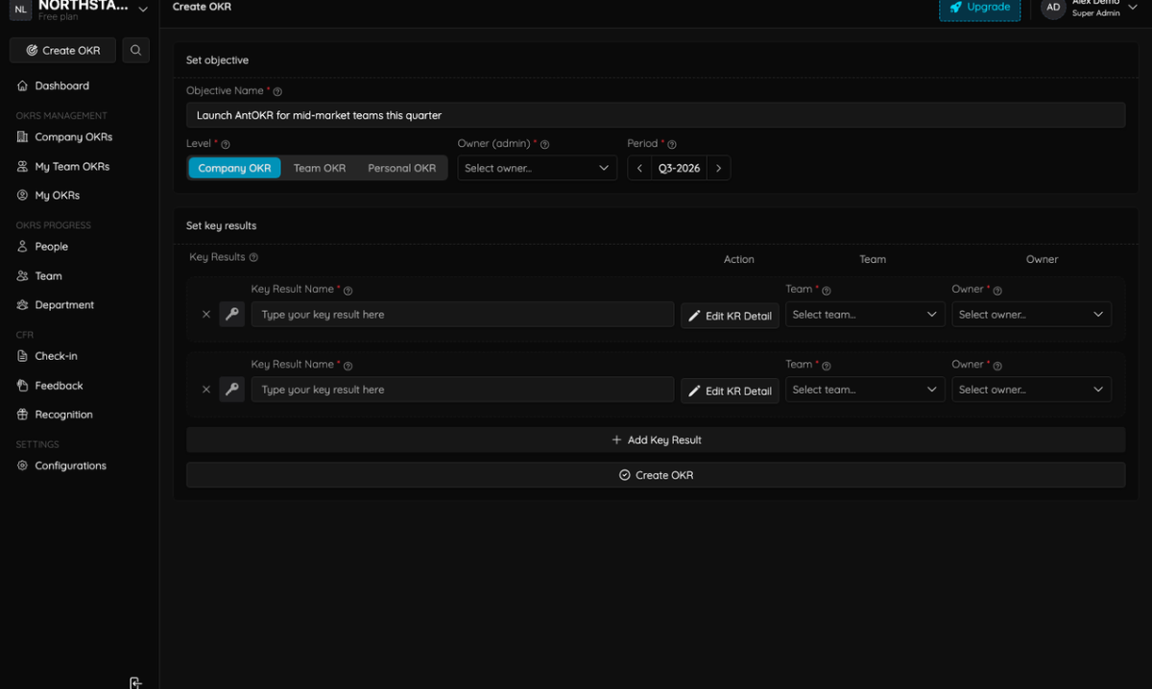Click the NL workspace avatar
This screenshot has width=1152, height=689.
tap(20, 9)
